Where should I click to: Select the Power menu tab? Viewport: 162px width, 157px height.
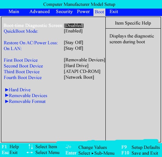(x=83, y=12)
